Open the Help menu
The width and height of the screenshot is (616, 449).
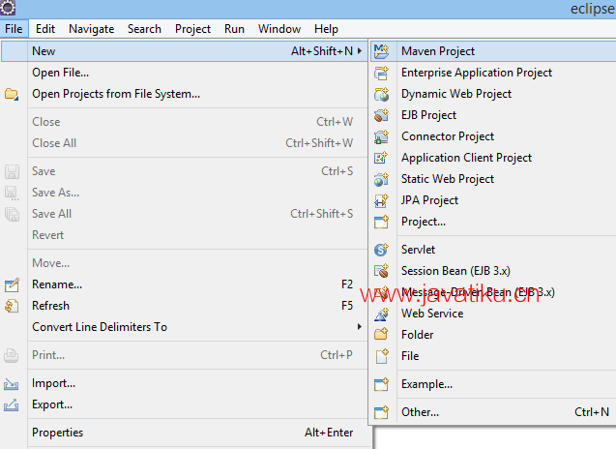click(326, 29)
